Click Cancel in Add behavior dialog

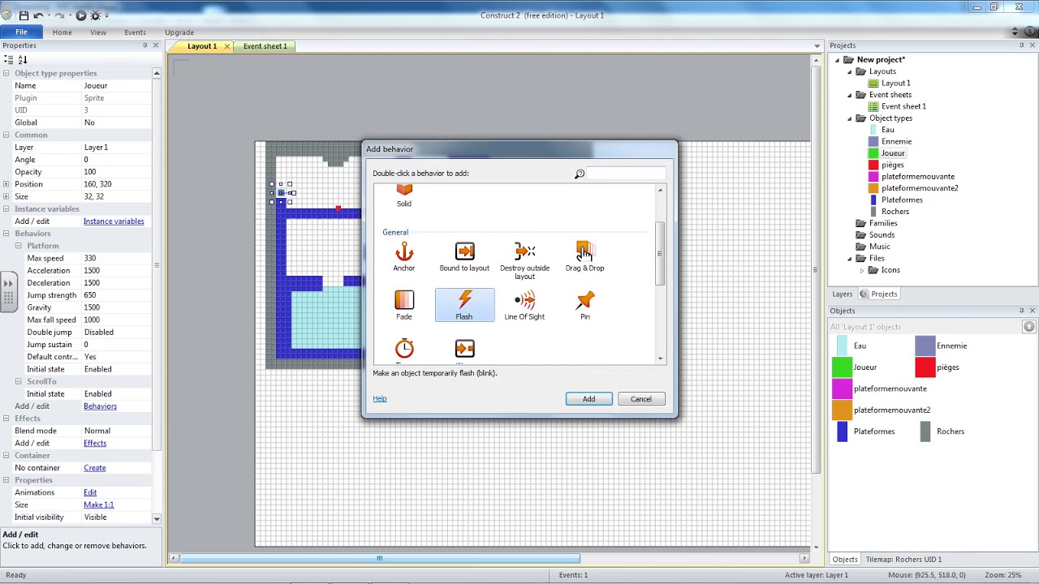(641, 399)
